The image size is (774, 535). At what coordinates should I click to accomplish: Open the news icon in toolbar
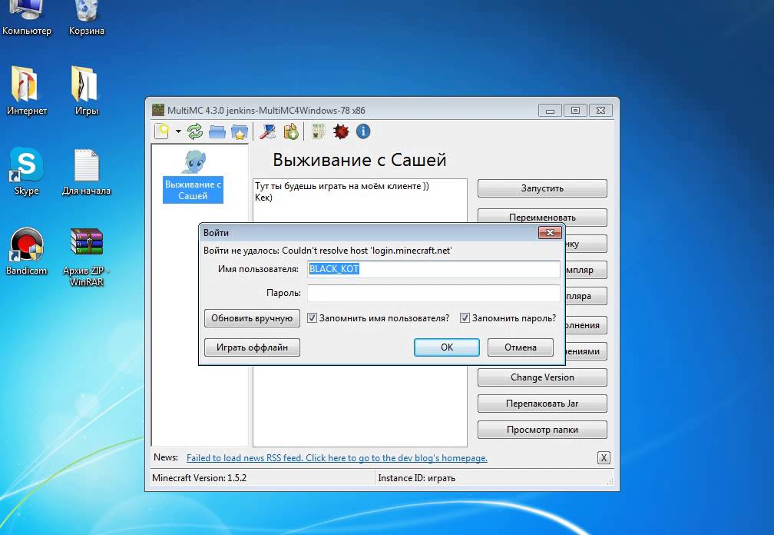coord(319,131)
